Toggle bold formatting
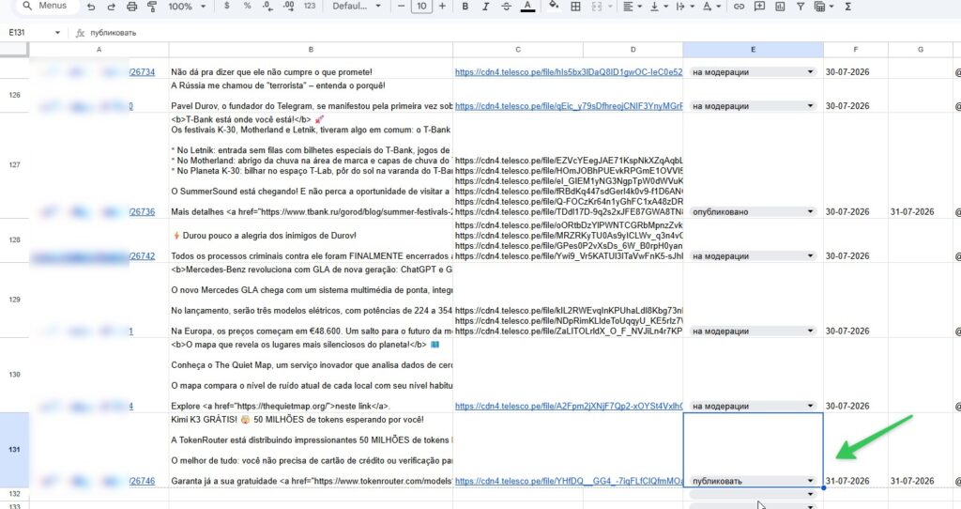The image size is (961, 509). 465,7
